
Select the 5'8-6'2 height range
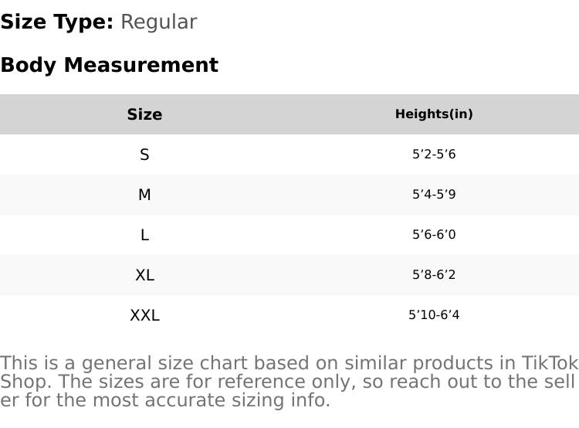pos(434,276)
